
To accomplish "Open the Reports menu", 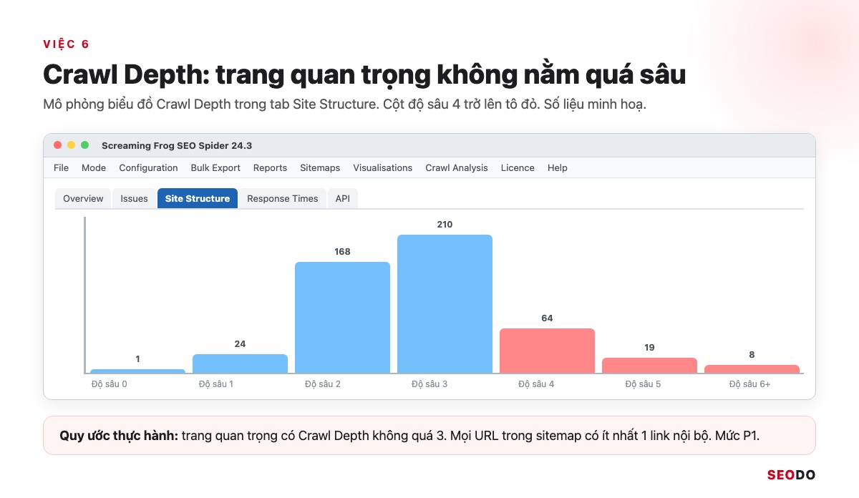I will pos(270,167).
